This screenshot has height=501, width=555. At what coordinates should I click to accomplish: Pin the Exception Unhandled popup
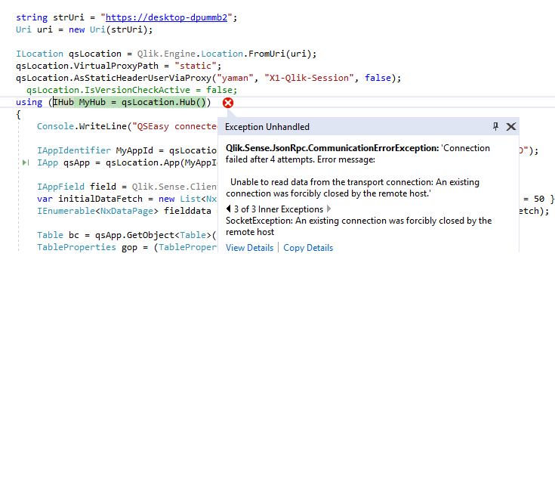click(x=496, y=126)
